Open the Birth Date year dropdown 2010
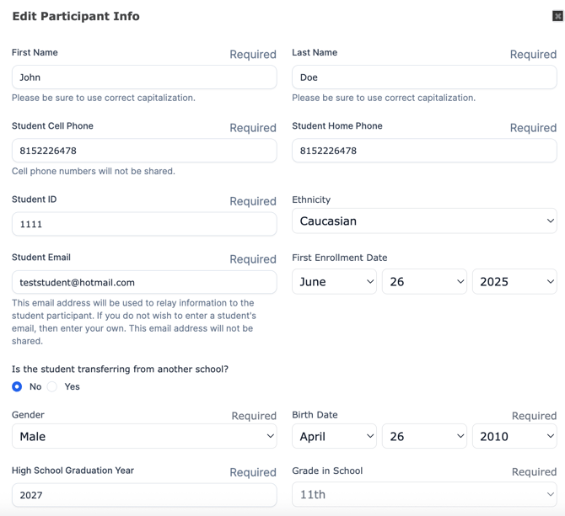The width and height of the screenshot is (565, 516). (515, 436)
